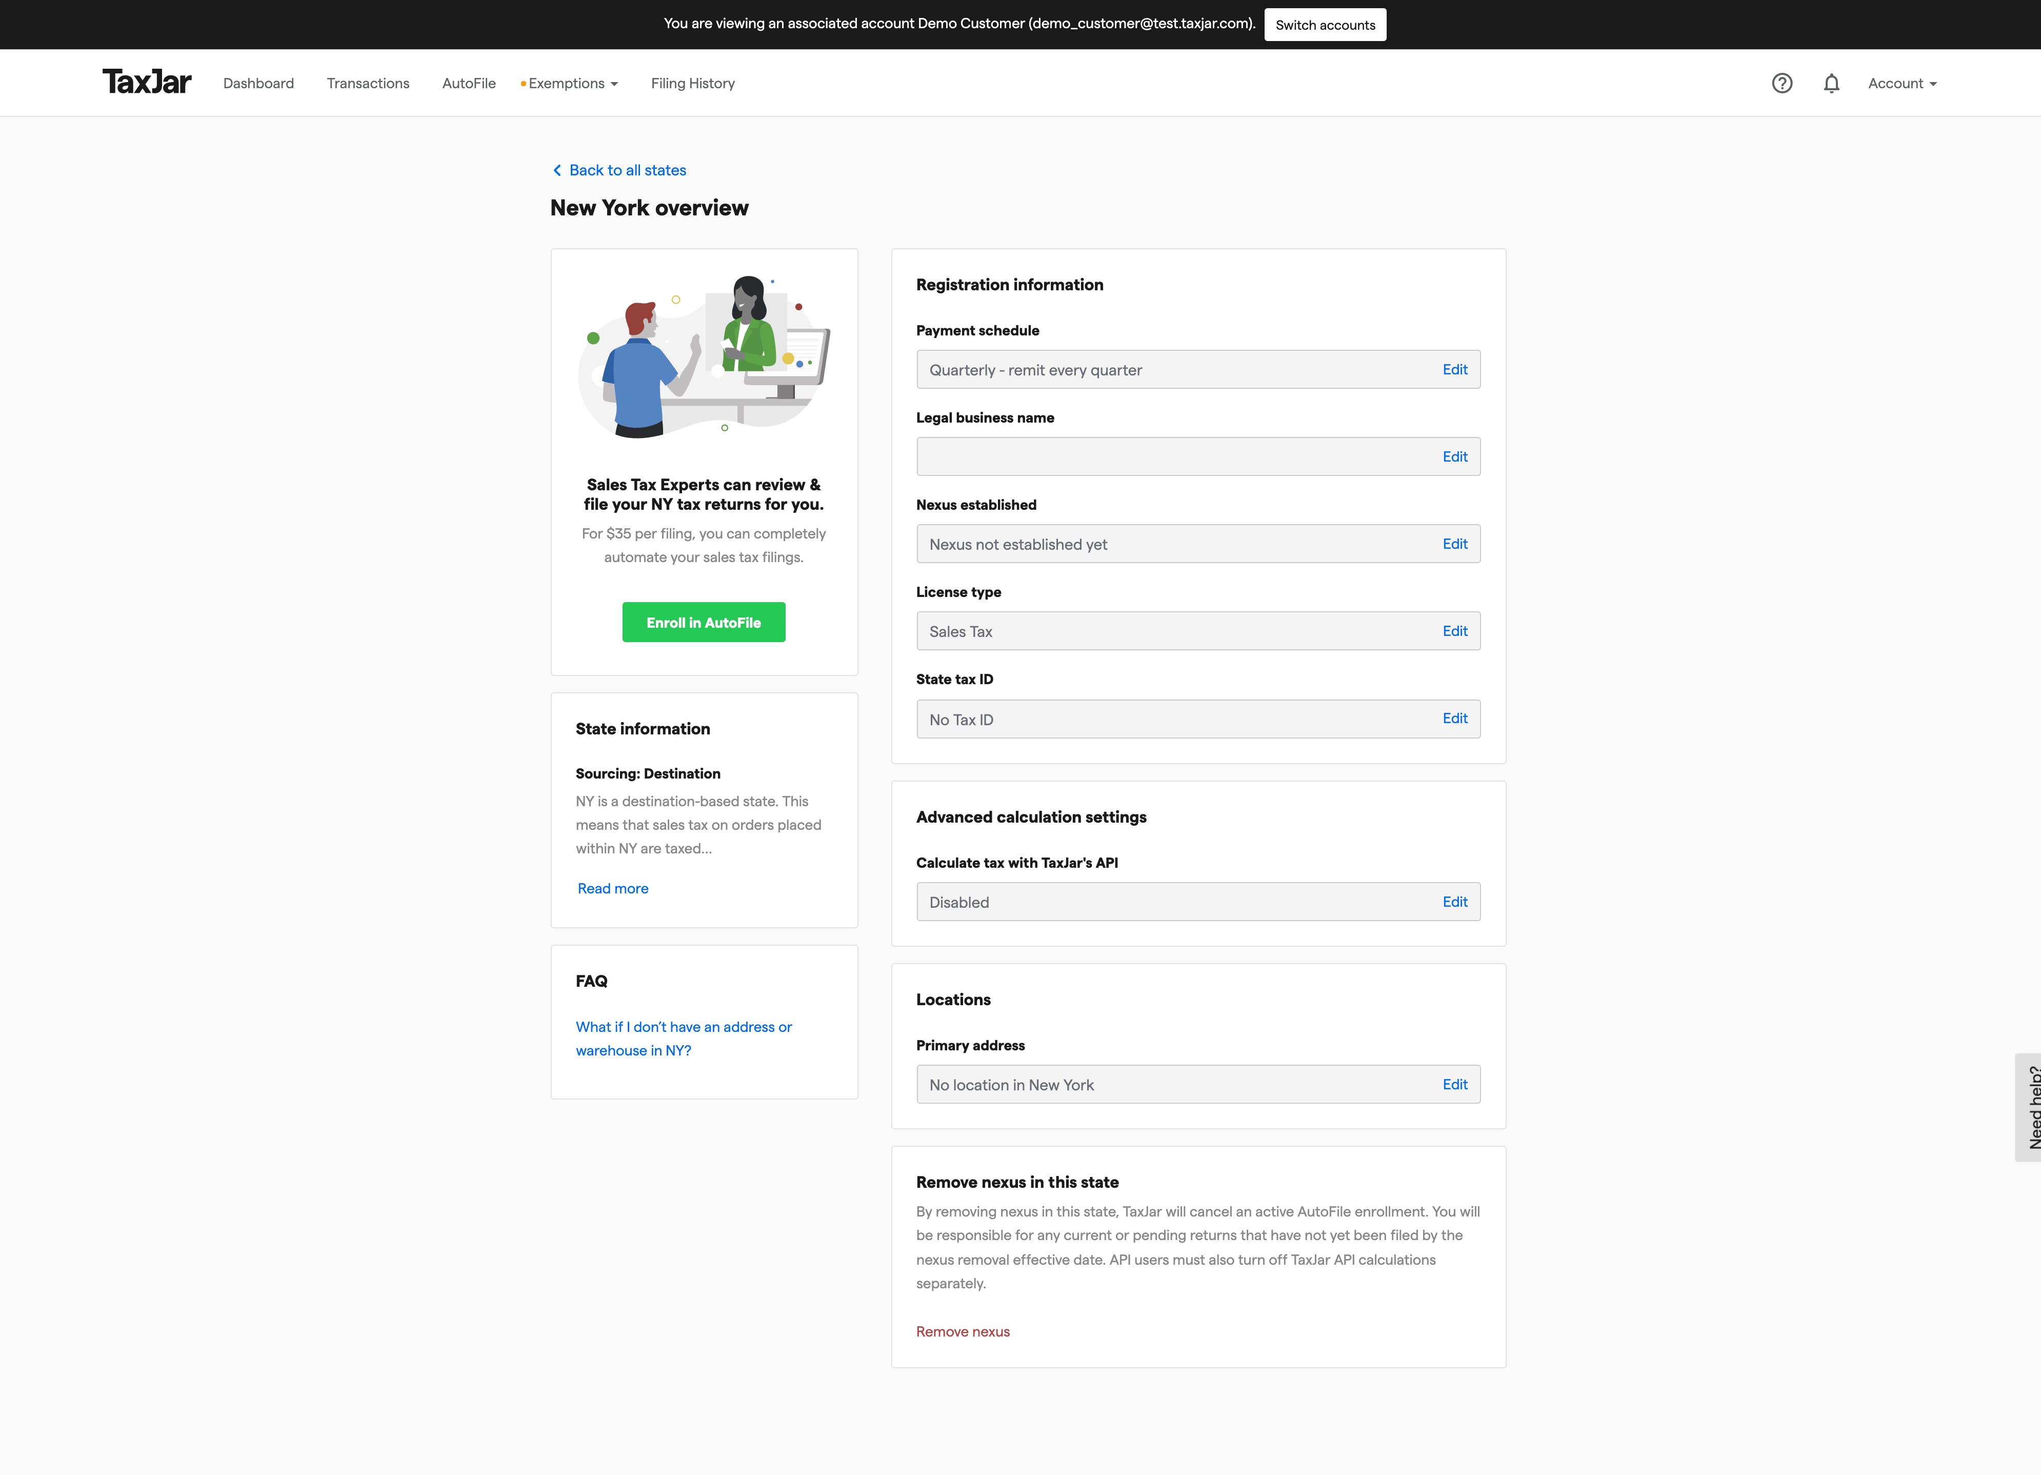Click the 'Disabled' API calculation value
The image size is (2041, 1475).
pyautogui.click(x=958, y=903)
